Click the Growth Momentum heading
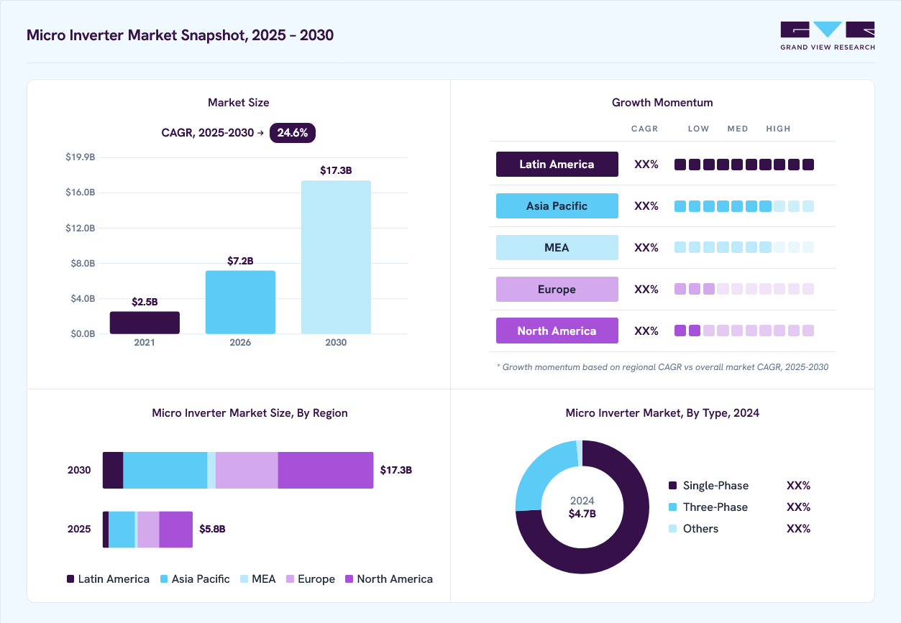901x623 pixels. [662, 103]
